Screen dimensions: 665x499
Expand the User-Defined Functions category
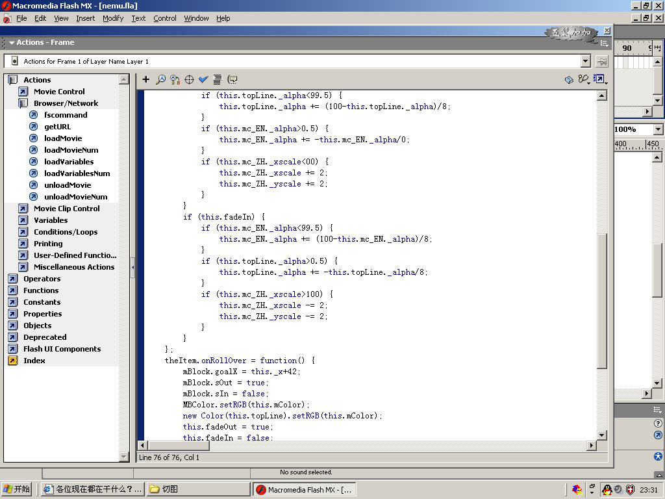pyautogui.click(x=23, y=255)
